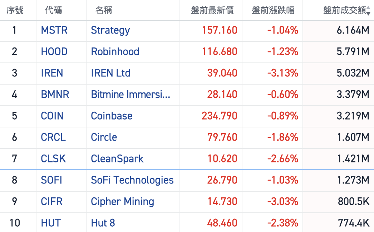The height and width of the screenshot is (232, 374).
Task: Select the Robinhood change -1.23%
Action: 282,52
